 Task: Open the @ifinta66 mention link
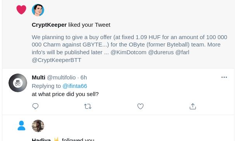[75, 86]
